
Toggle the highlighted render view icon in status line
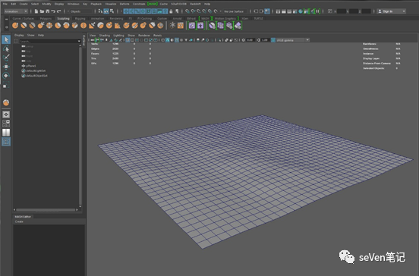[x=267, y=11]
